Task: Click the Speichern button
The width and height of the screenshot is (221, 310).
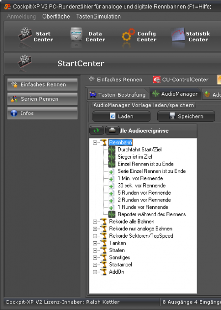Action: (x=186, y=116)
